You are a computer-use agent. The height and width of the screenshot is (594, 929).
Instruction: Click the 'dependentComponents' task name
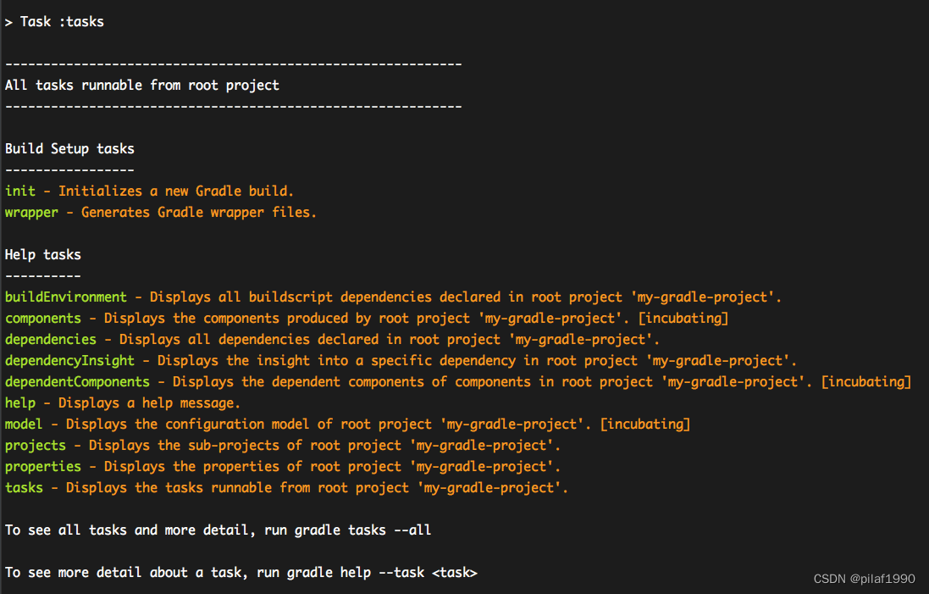[78, 382]
